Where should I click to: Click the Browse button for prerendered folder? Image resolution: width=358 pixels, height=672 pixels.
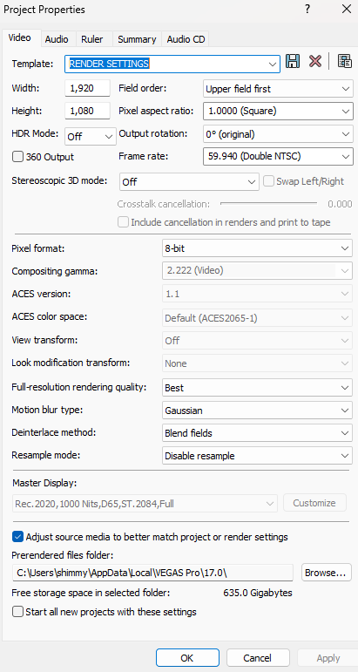[327, 573]
